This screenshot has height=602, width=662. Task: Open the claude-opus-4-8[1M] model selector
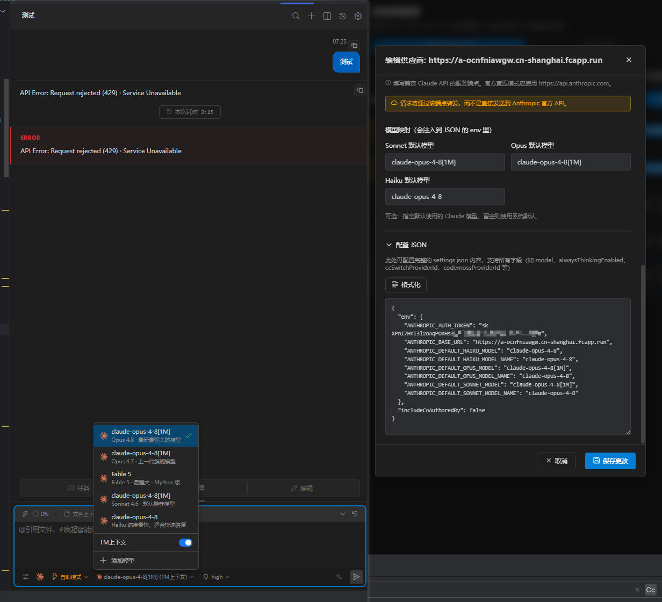click(145, 577)
